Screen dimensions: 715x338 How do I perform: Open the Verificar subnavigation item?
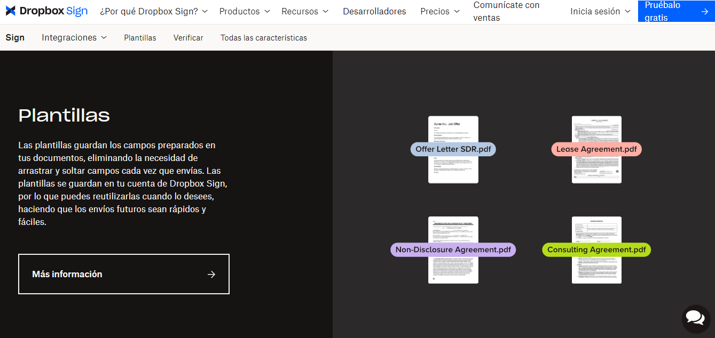point(188,37)
